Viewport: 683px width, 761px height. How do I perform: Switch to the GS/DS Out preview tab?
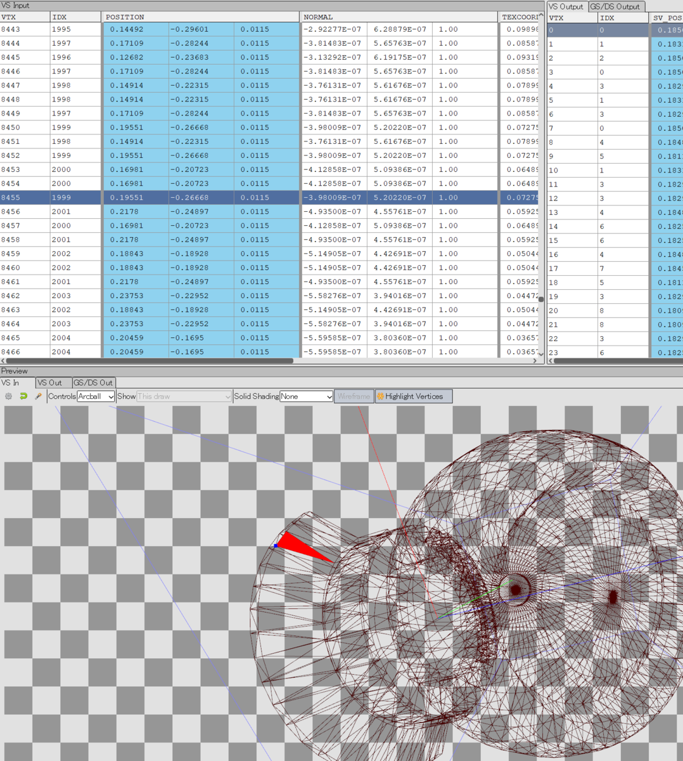pyautogui.click(x=93, y=382)
